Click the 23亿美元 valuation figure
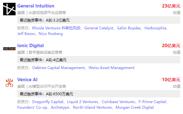The image size is (183, 114). tap(171, 6)
